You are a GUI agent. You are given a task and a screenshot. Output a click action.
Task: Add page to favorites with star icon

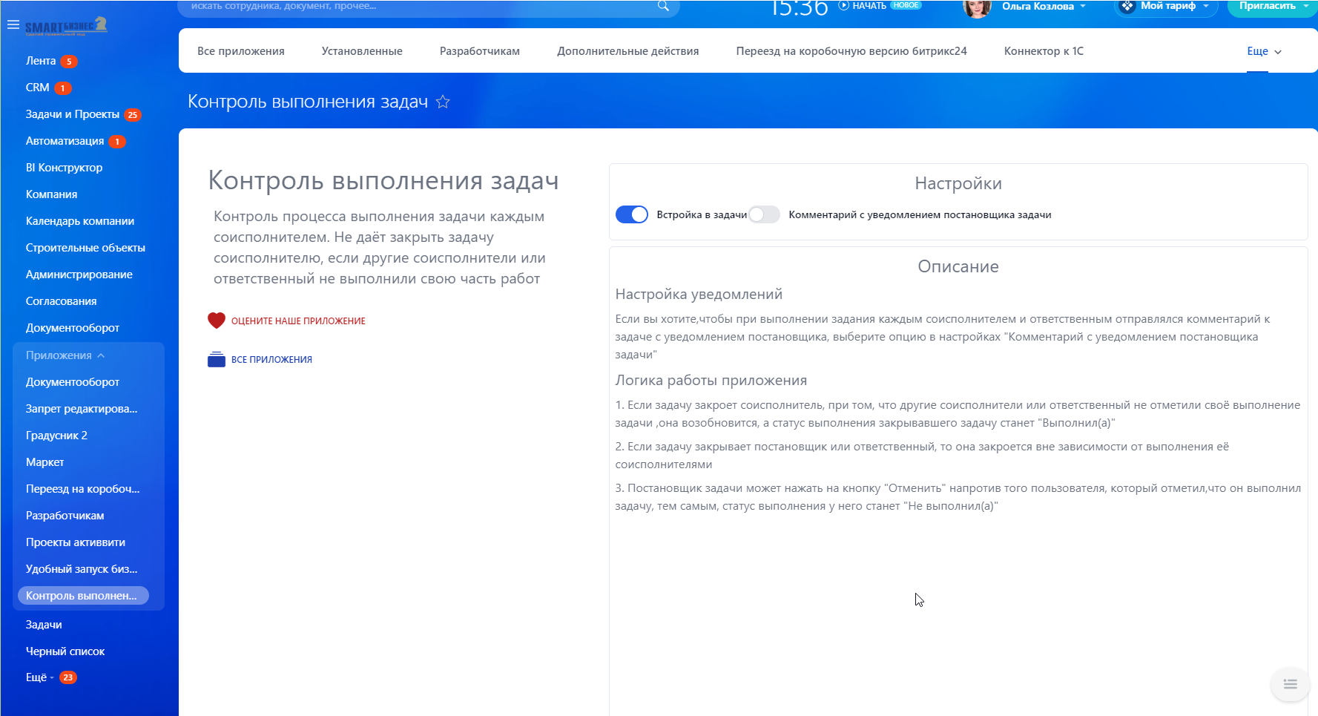(x=443, y=102)
